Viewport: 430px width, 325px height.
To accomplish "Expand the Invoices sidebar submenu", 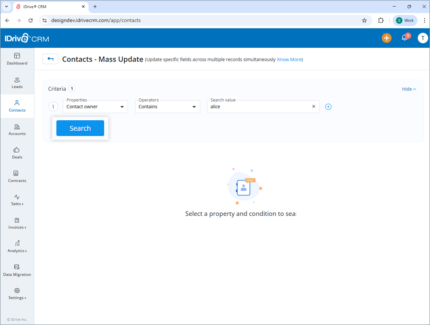I will pyautogui.click(x=17, y=224).
